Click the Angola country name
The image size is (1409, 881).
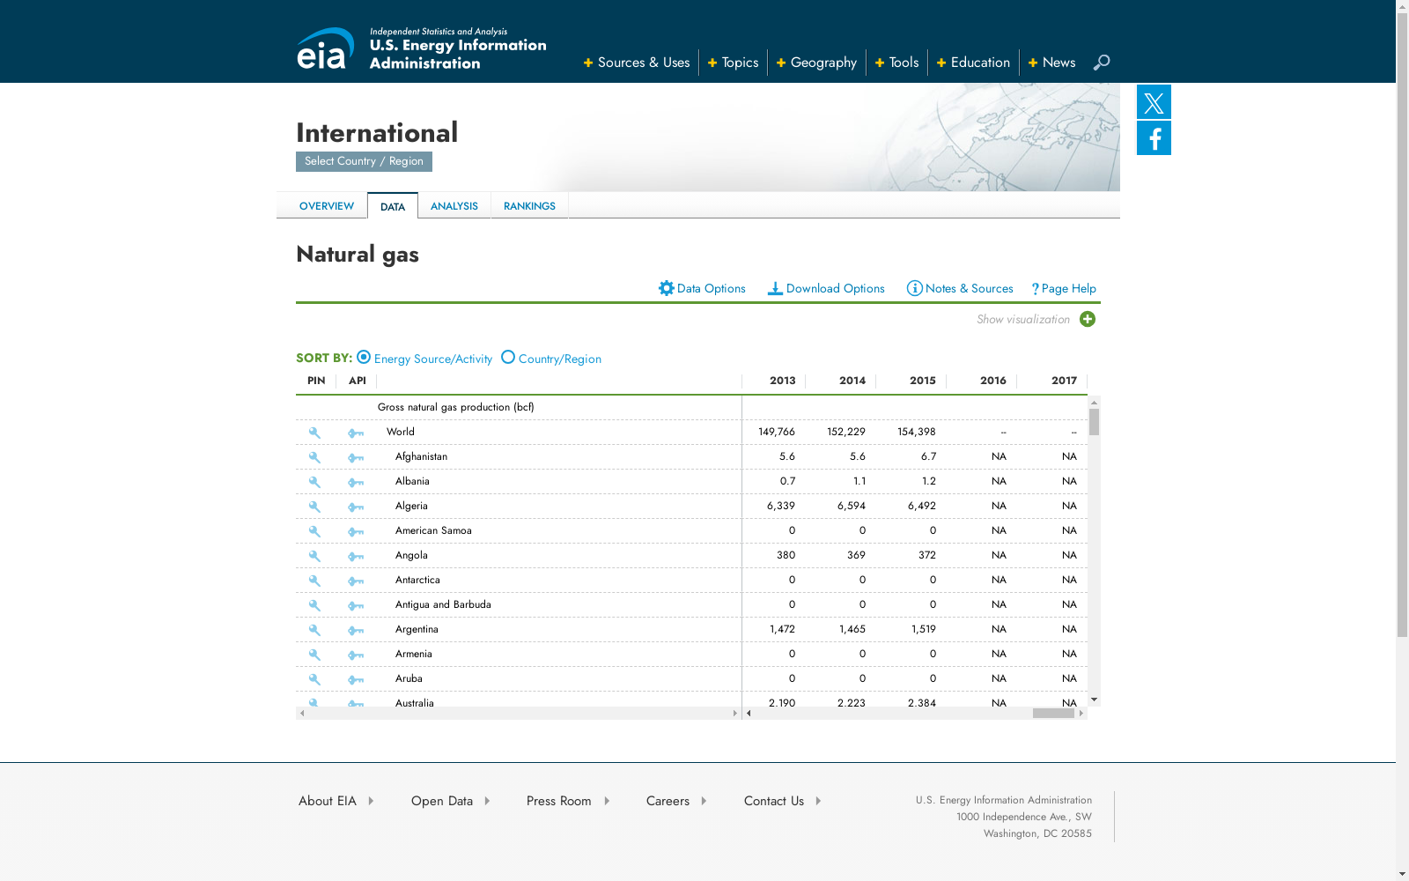411,555
